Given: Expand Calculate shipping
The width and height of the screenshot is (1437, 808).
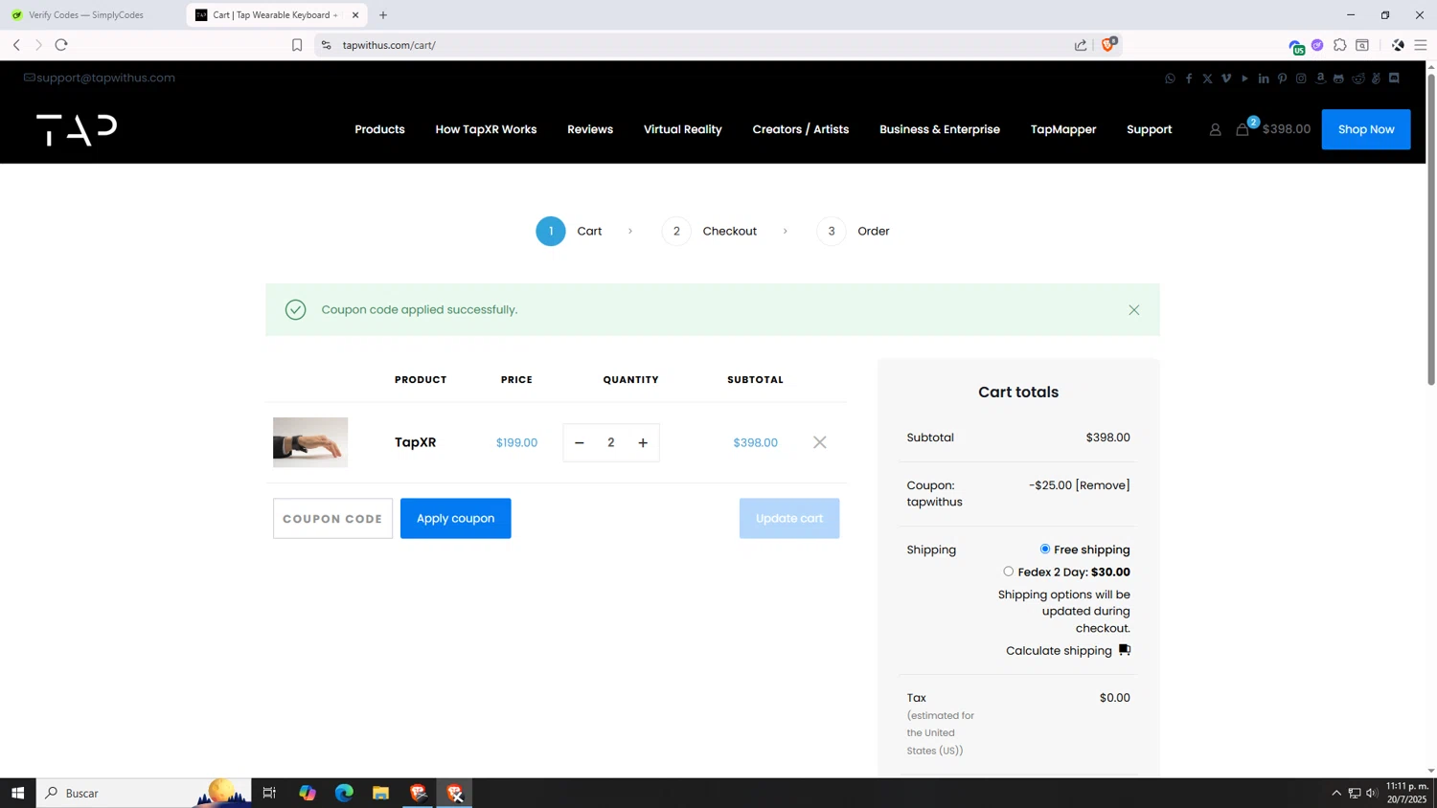Looking at the screenshot, I should point(1068,651).
